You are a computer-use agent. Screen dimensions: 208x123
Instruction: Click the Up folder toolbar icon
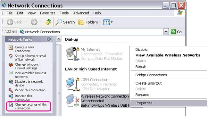(x=48, y=22)
